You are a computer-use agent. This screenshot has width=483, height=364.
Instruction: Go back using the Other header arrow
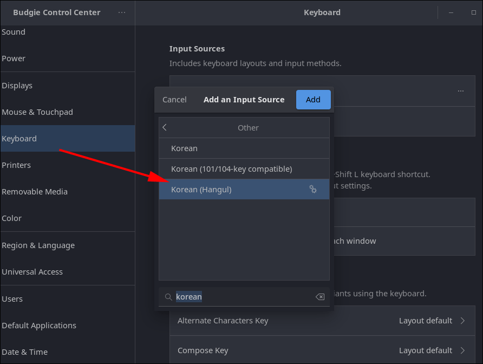pos(165,127)
